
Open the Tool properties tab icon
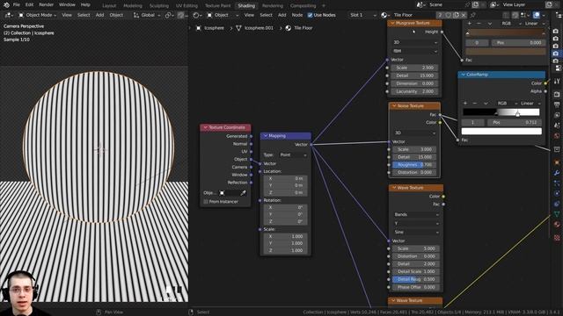557,82
